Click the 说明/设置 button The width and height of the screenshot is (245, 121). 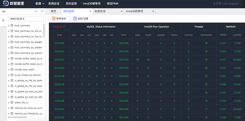click(x=81, y=19)
